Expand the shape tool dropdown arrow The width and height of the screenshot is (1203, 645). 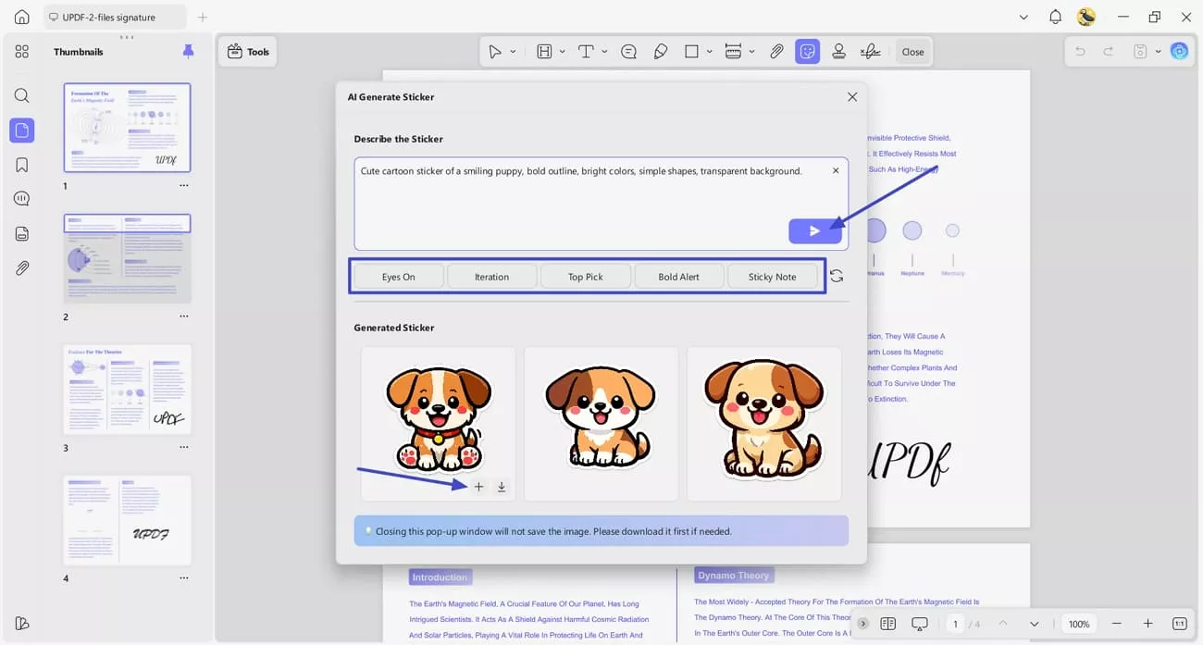coord(709,52)
